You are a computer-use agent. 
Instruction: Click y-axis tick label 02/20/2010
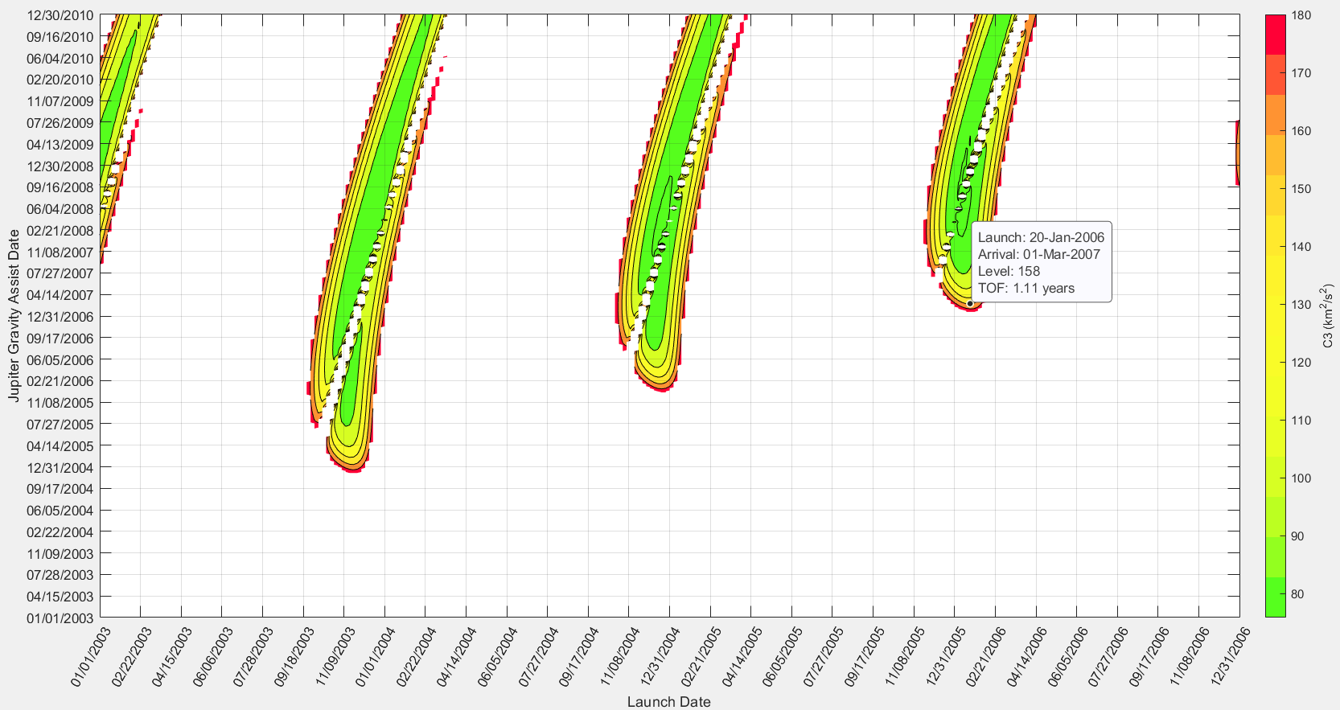(x=60, y=80)
